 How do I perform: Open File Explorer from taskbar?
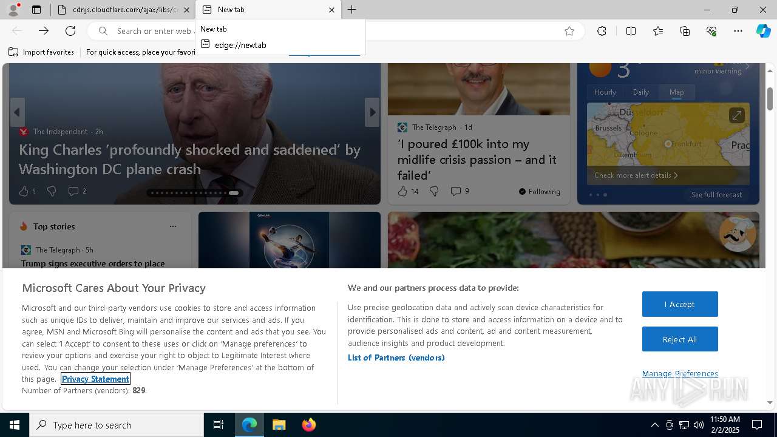point(279,425)
